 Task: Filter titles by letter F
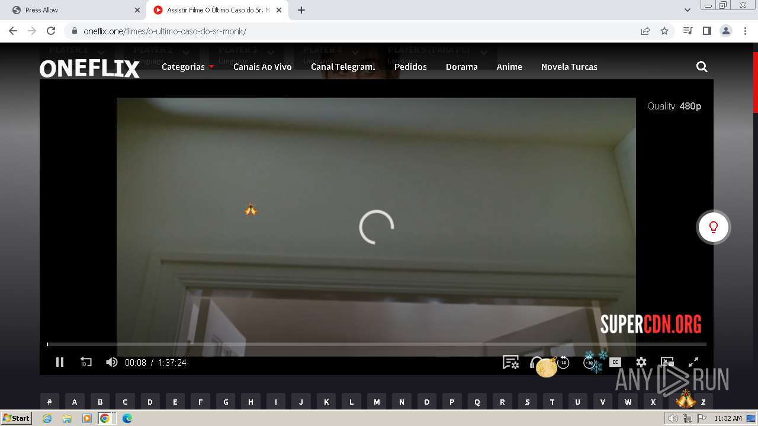tap(200, 402)
